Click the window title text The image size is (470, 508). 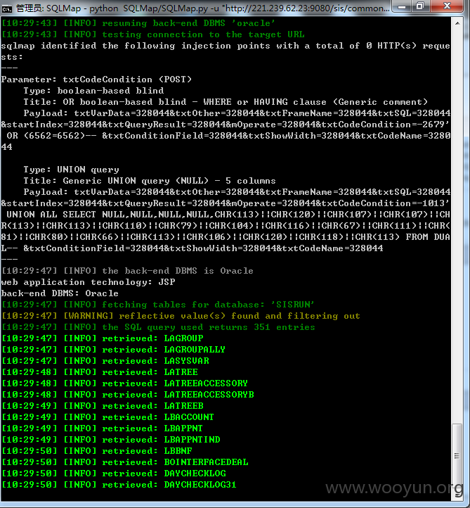click(202, 8)
